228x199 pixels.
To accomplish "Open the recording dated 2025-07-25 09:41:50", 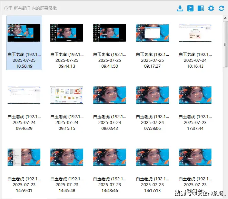I will (x=109, y=33).
